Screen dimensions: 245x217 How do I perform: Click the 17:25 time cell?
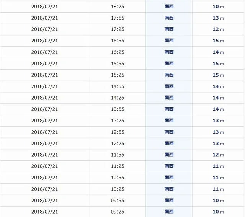click(x=118, y=29)
